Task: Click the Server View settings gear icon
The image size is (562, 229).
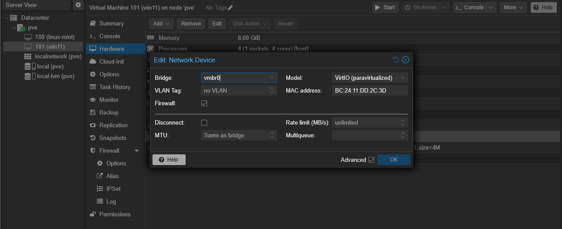Action: tap(78, 5)
